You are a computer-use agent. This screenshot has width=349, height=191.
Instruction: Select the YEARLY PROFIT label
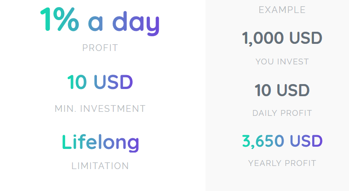click(282, 163)
